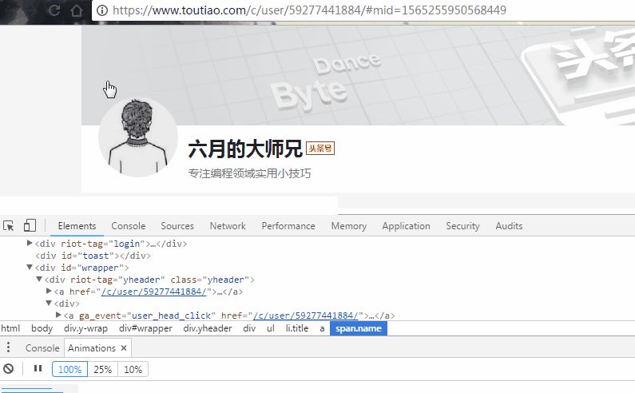
Task: Click the 六月的大师兄 profile name
Action: click(x=245, y=149)
